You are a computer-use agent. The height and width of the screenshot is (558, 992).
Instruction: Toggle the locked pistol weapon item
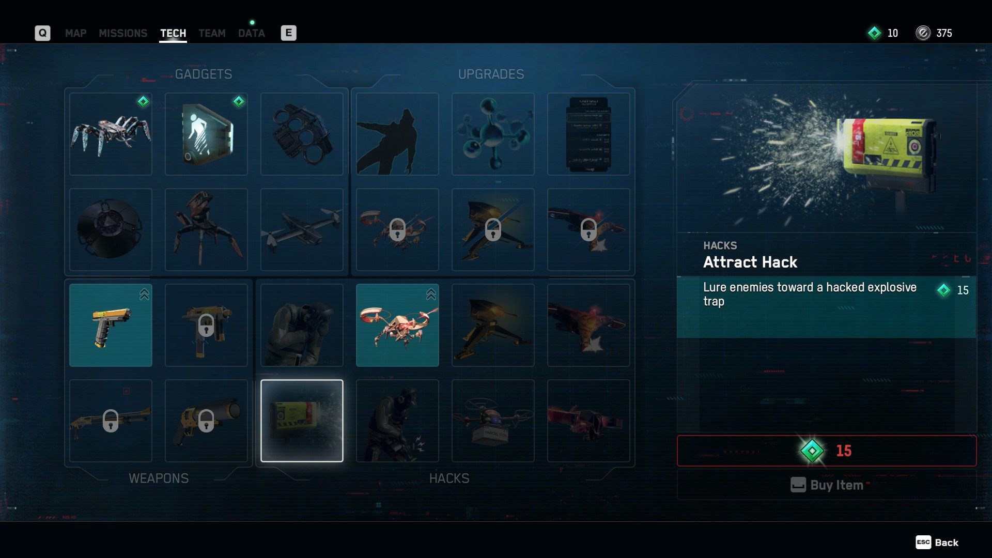(206, 324)
